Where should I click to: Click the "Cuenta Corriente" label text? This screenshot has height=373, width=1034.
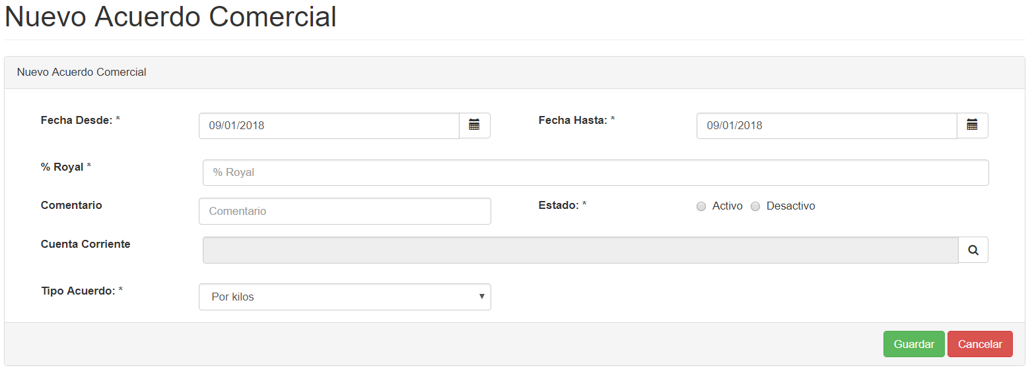86,244
